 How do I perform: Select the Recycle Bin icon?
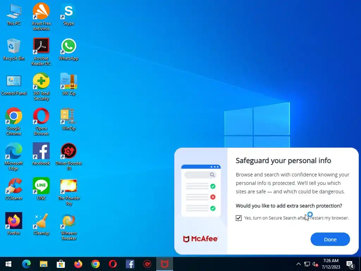pos(14,49)
